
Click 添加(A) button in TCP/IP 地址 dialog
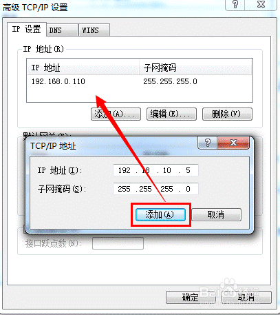click(x=160, y=215)
